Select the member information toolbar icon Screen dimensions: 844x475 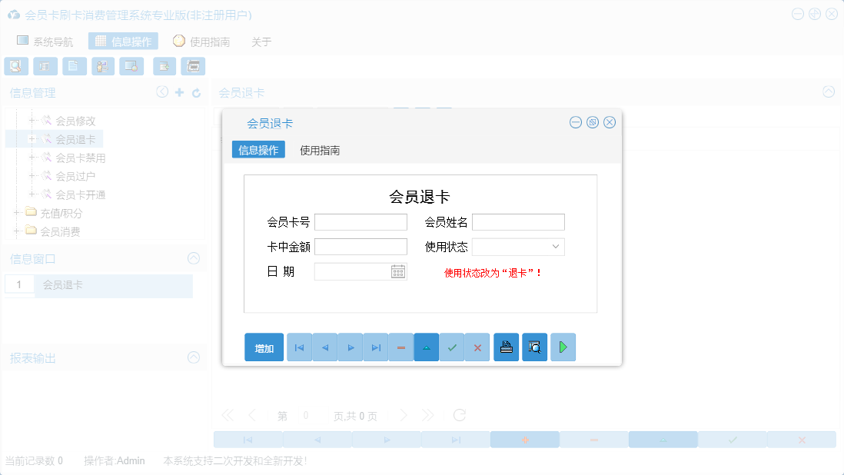102,66
